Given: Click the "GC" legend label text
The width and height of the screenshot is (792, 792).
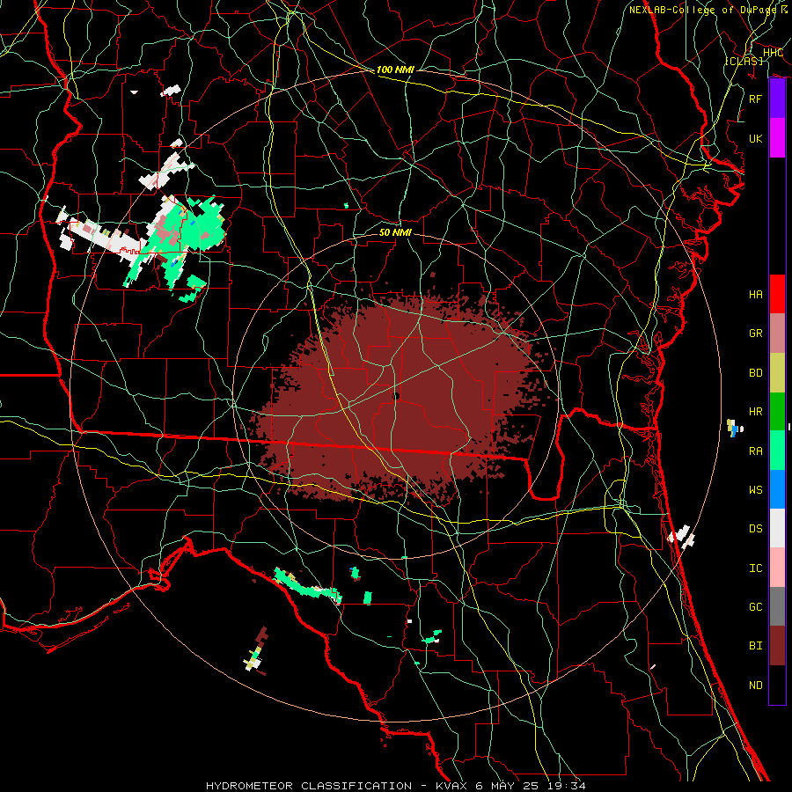Looking at the screenshot, I should click(x=755, y=607).
